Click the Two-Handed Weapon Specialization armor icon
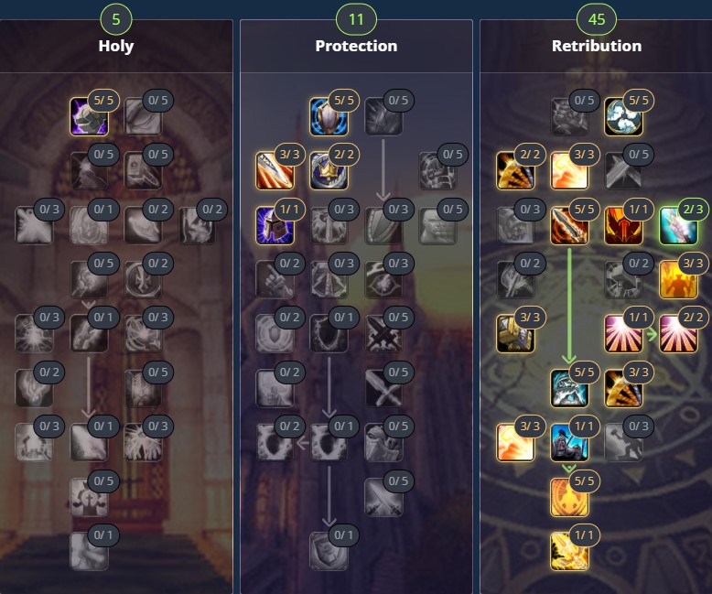 [515, 333]
